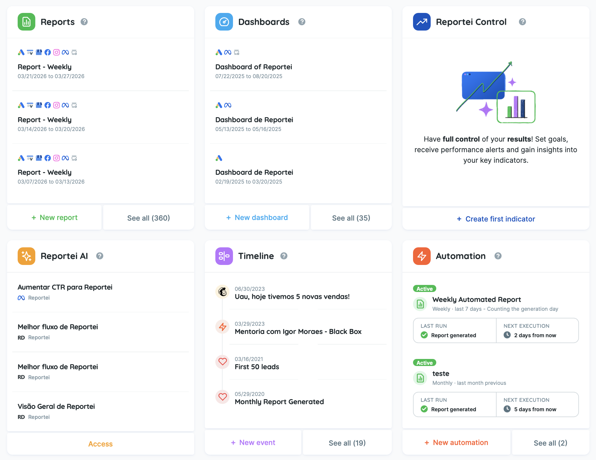Open Report - Weekly 03/21/2026 to 03/27/2026
Viewport: 596px width, 460px height.
pos(45,67)
